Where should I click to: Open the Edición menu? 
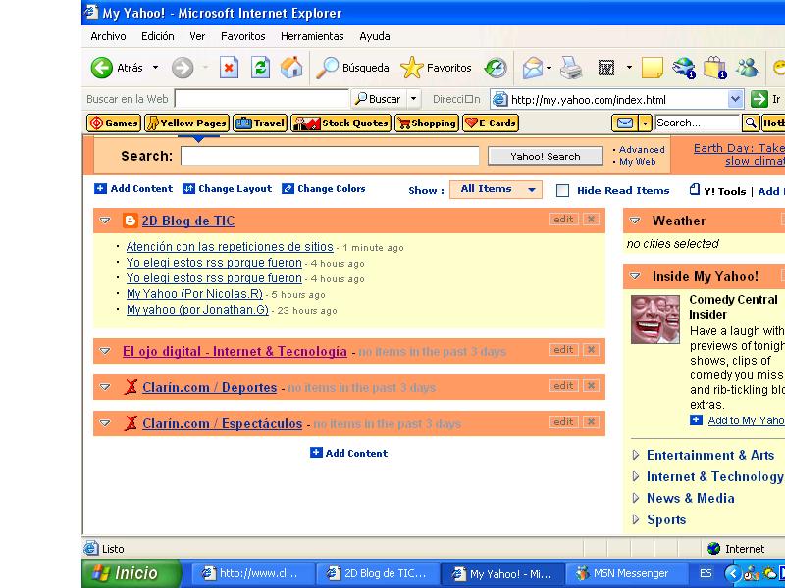(158, 36)
